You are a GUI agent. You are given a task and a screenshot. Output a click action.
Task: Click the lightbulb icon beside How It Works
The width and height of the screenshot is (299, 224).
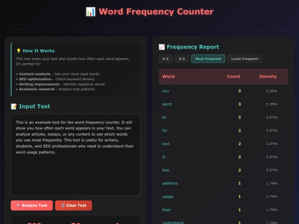[18, 51]
